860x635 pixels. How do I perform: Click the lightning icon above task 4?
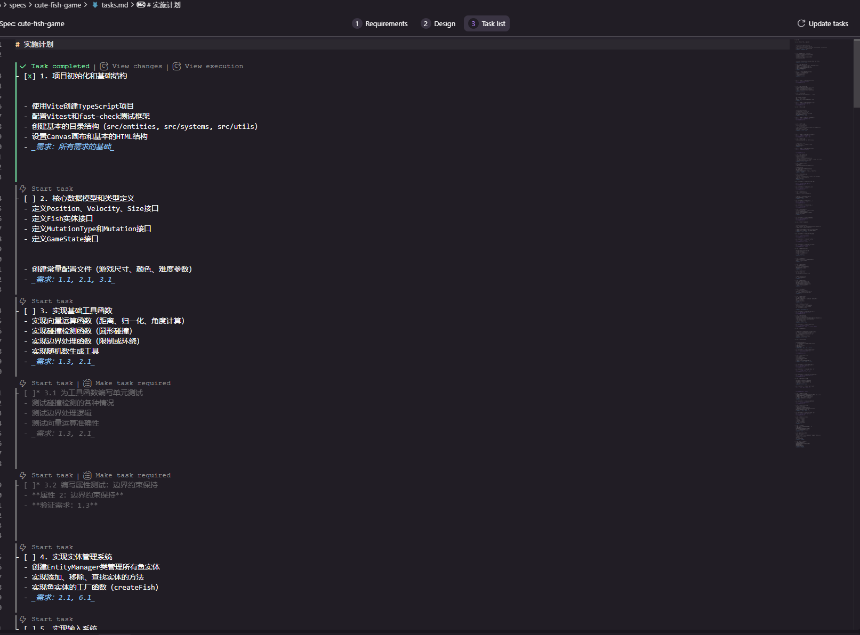coord(23,547)
